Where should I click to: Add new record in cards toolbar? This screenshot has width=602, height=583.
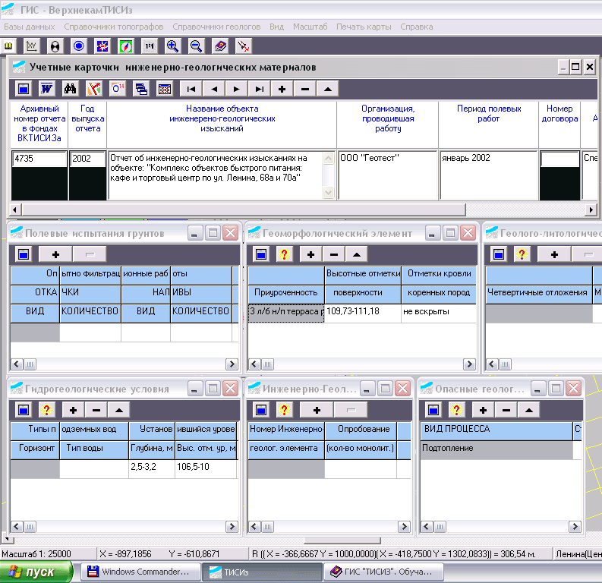[282, 89]
